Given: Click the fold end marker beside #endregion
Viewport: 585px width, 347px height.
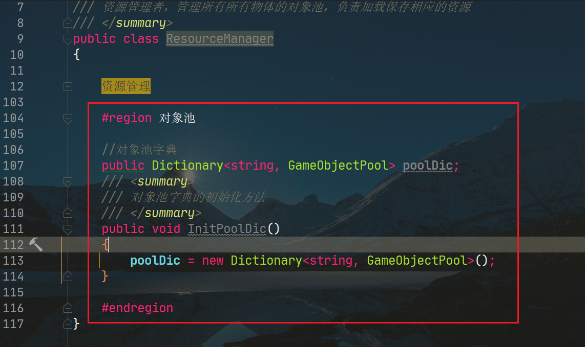Looking at the screenshot, I should click(x=68, y=308).
